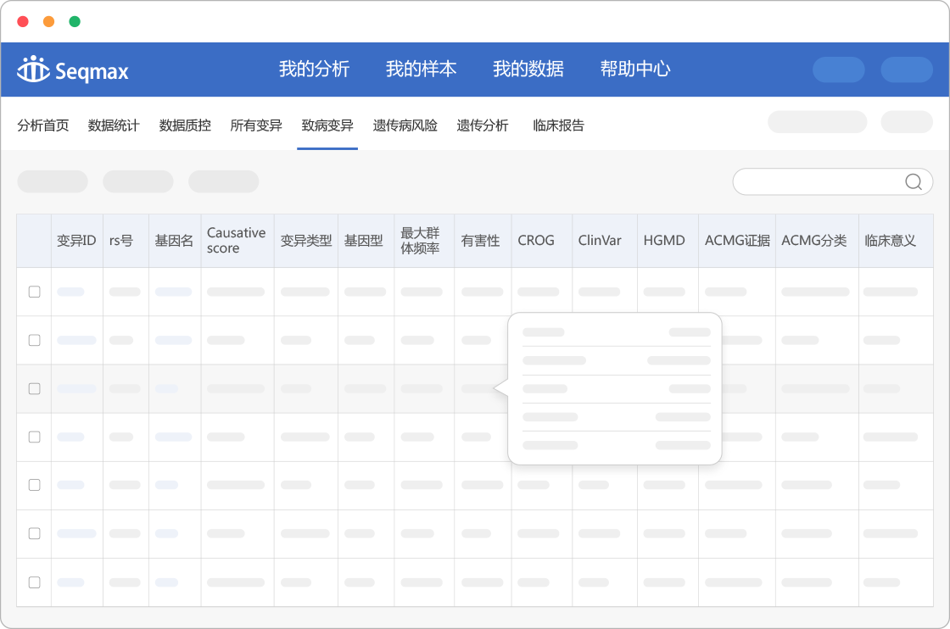Viewport: 950px width, 629px height.
Task: Tick the checkbox in the sixth table row
Action: (x=35, y=533)
